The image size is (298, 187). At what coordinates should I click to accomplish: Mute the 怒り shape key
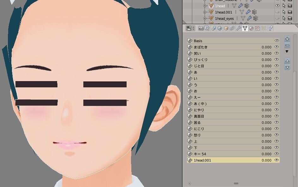[x=277, y=135]
